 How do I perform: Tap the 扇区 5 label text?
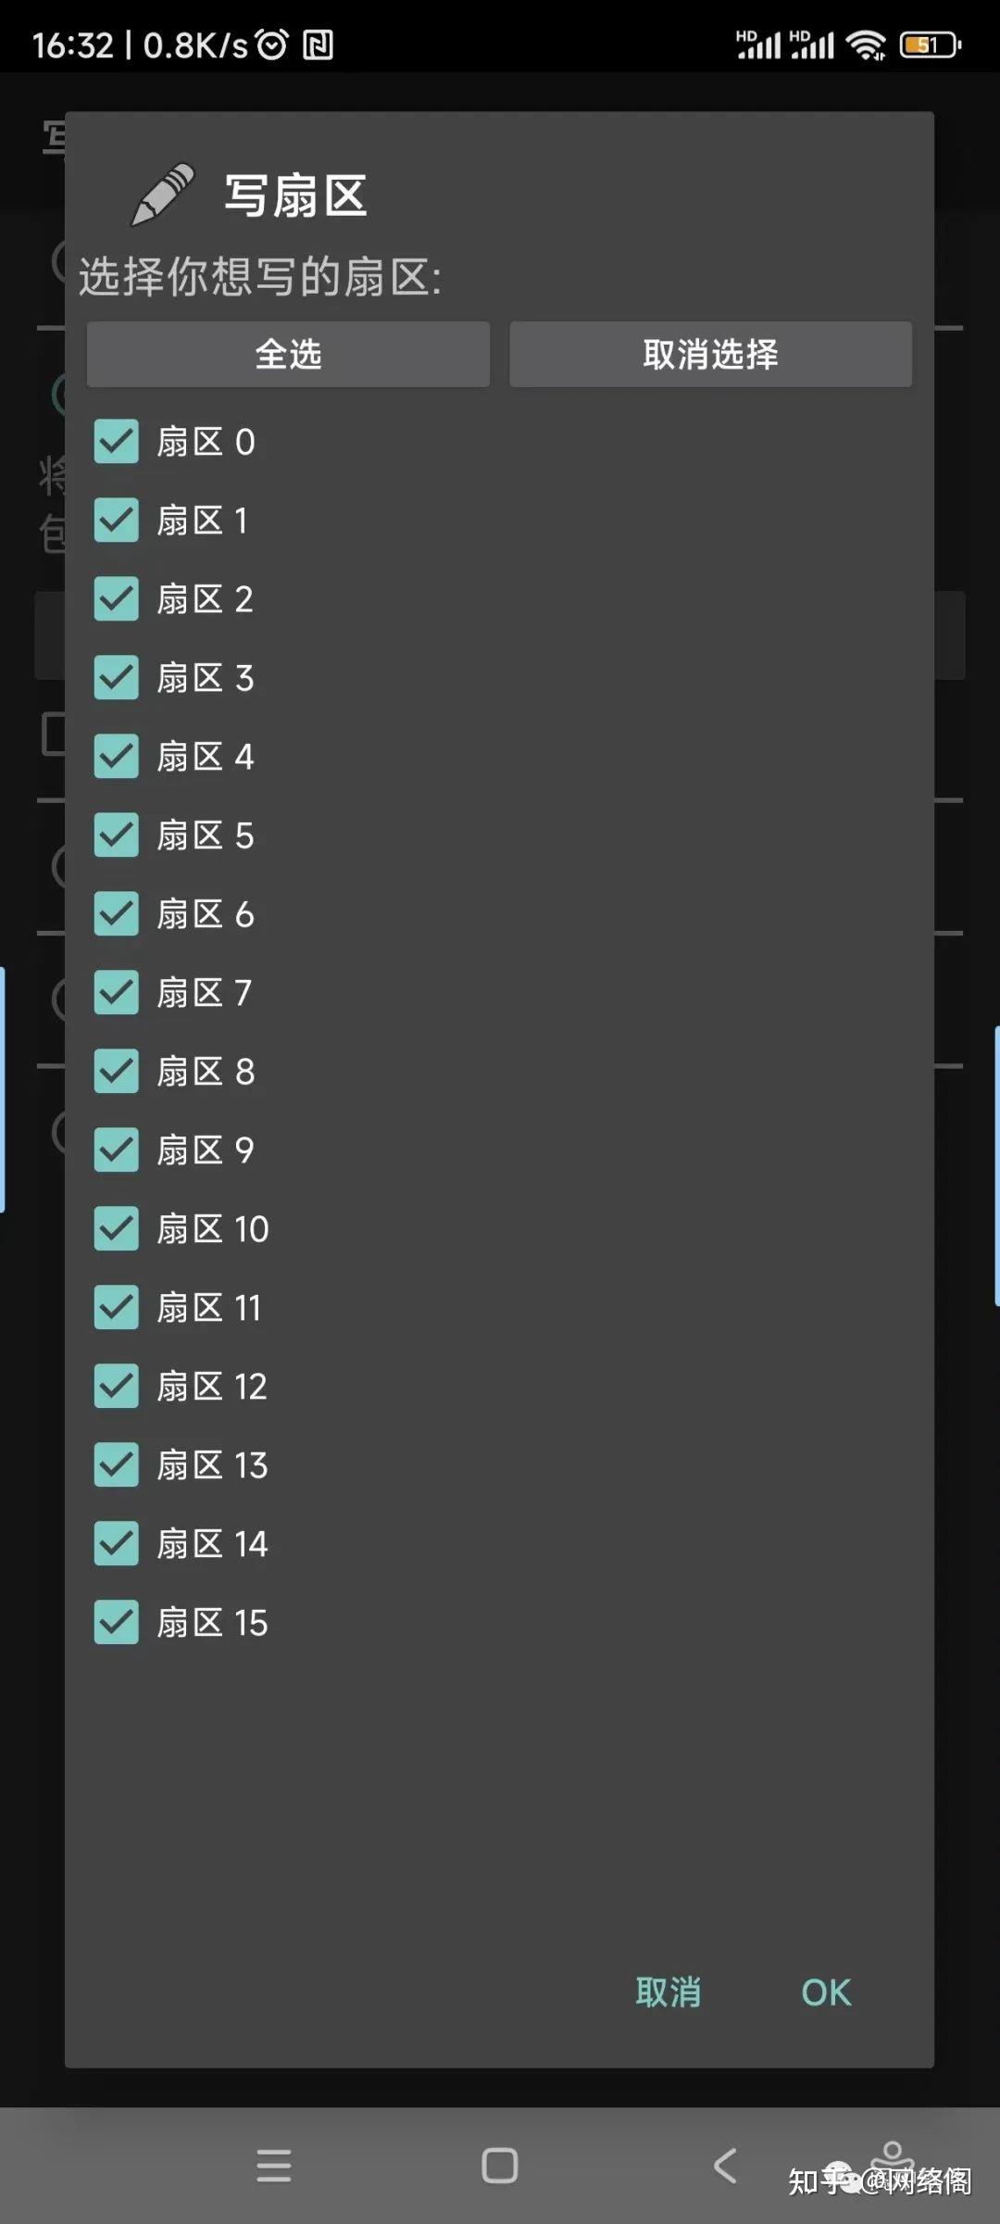click(206, 836)
